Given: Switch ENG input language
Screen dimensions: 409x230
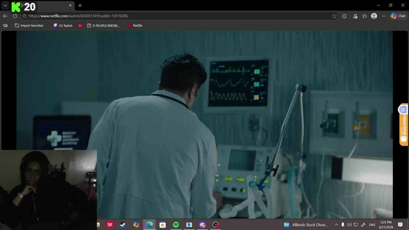Looking at the screenshot, I should click(x=372, y=225).
